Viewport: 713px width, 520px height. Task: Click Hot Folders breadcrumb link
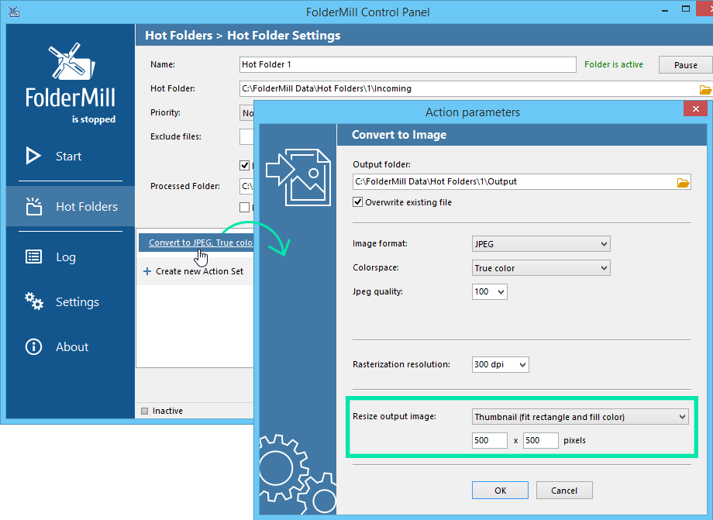pyautogui.click(x=179, y=36)
